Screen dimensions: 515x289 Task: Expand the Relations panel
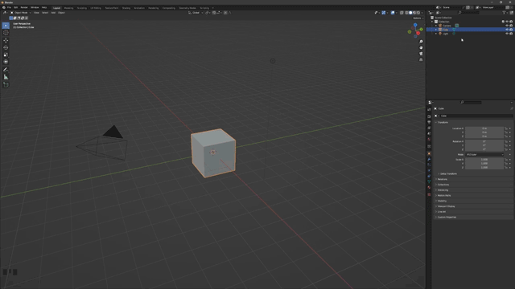pos(442,179)
